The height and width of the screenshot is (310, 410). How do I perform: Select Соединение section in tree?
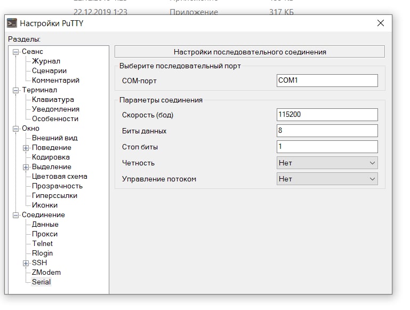coord(43,215)
